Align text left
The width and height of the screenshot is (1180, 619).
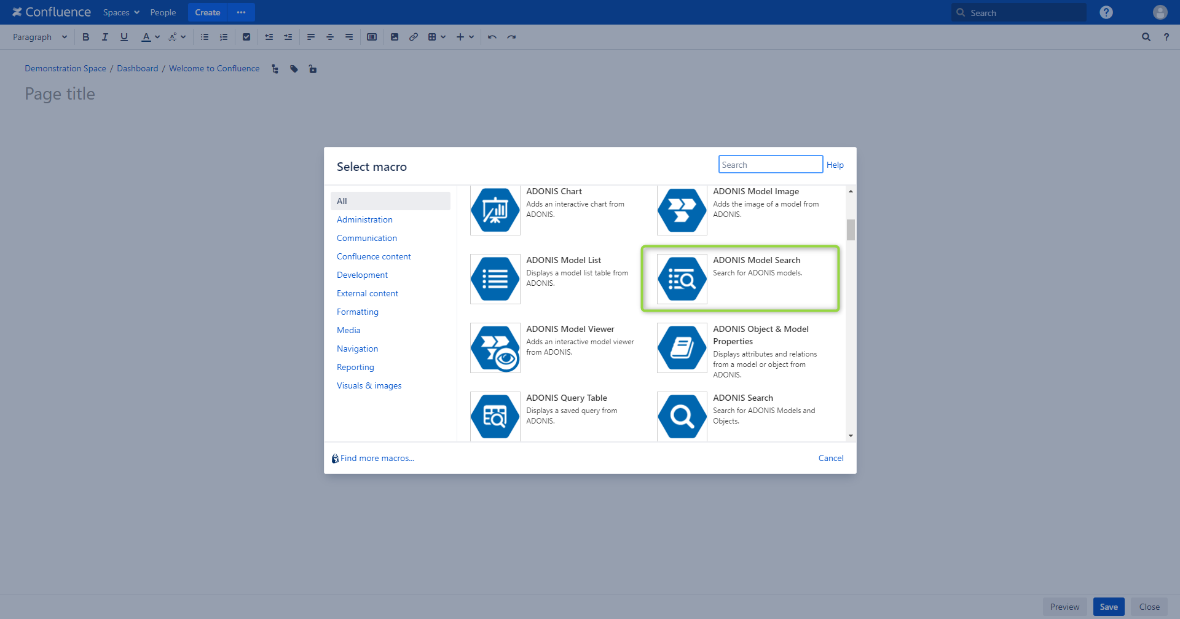tap(311, 37)
